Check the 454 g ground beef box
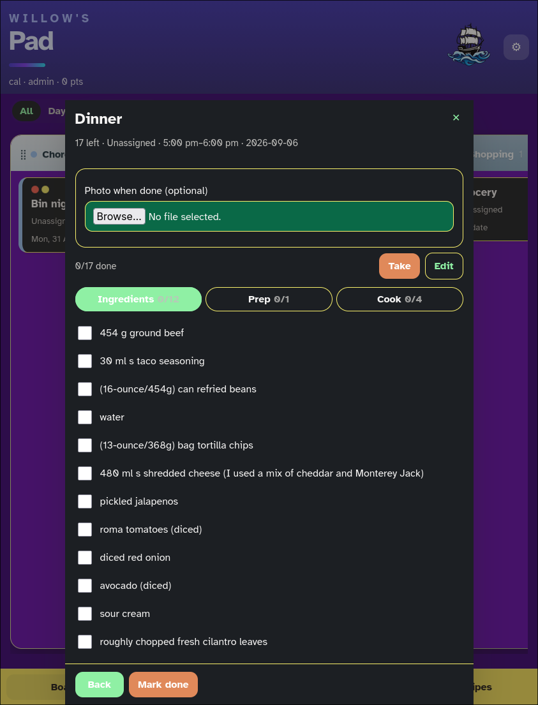The image size is (538, 705). pyautogui.click(x=85, y=332)
